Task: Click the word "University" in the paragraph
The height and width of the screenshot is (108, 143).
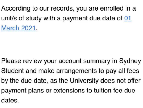Action: (84, 81)
